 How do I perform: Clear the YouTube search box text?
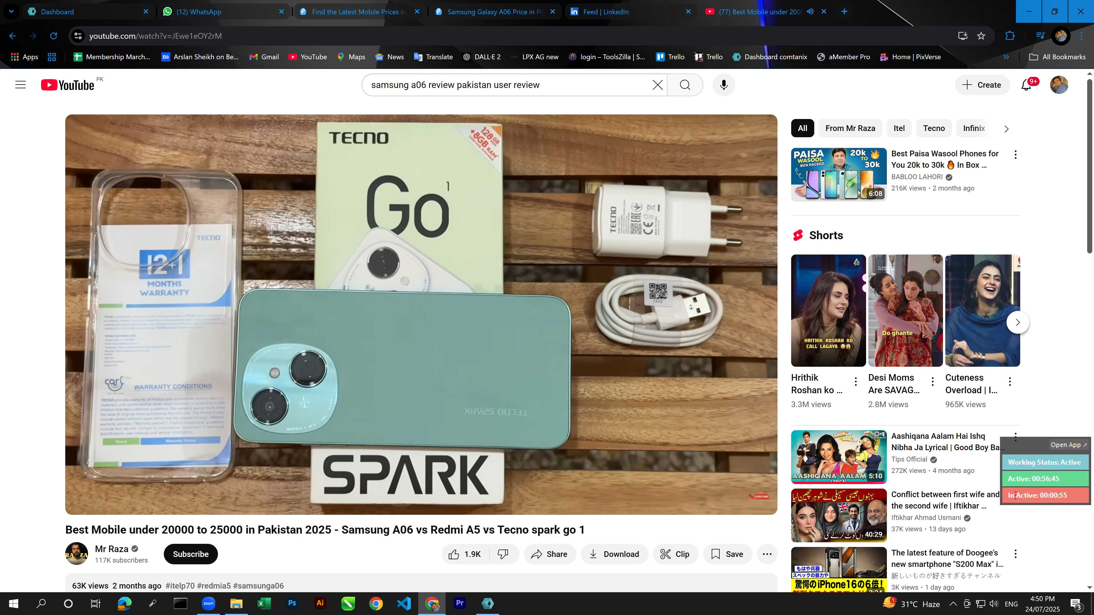658,85
